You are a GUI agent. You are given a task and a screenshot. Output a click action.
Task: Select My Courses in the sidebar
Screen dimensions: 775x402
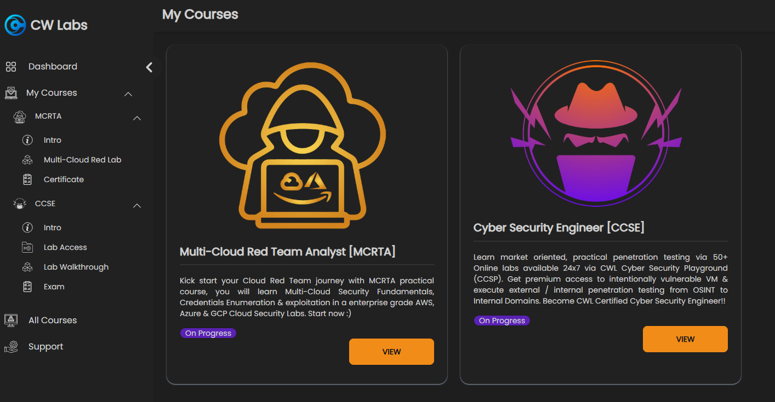pyautogui.click(x=52, y=93)
